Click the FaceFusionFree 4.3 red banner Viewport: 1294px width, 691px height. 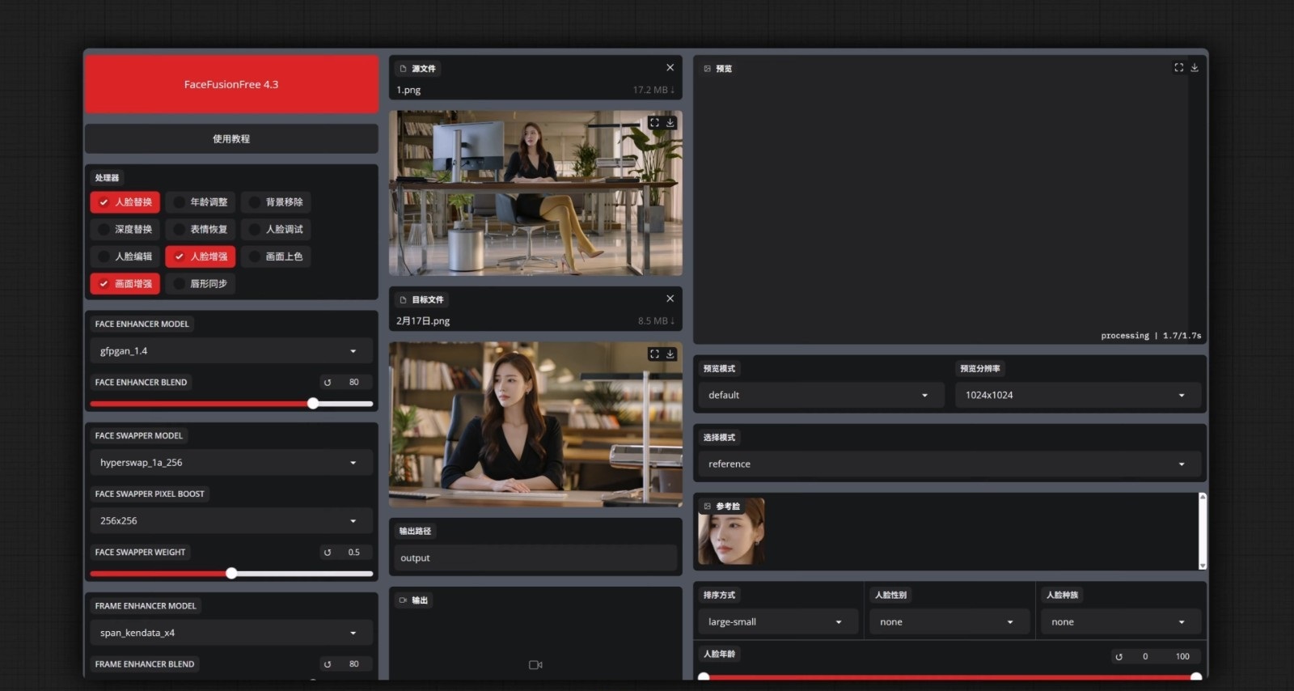231,84
